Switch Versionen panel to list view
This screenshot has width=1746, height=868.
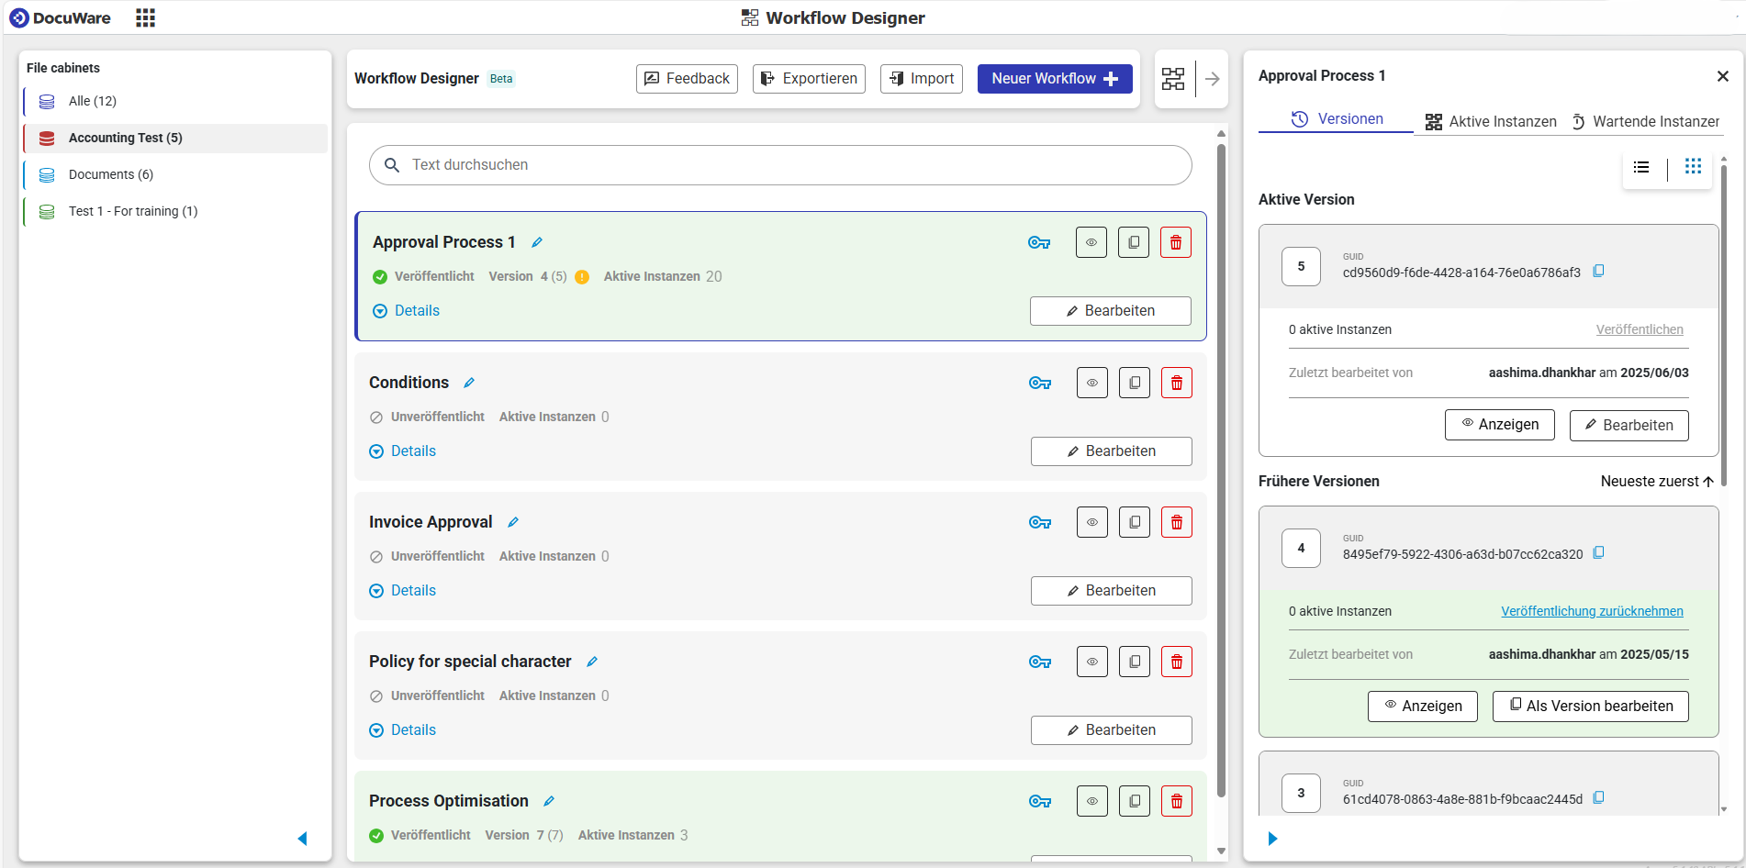(1642, 167)
